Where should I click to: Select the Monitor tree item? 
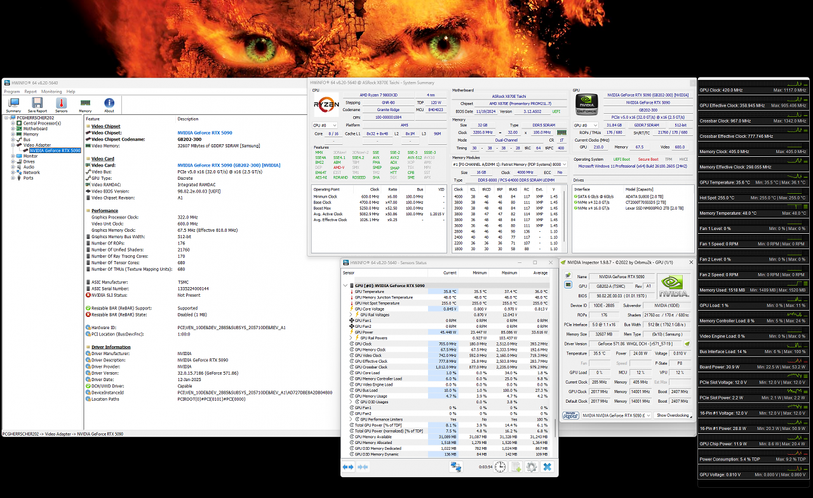coord(30,156)
